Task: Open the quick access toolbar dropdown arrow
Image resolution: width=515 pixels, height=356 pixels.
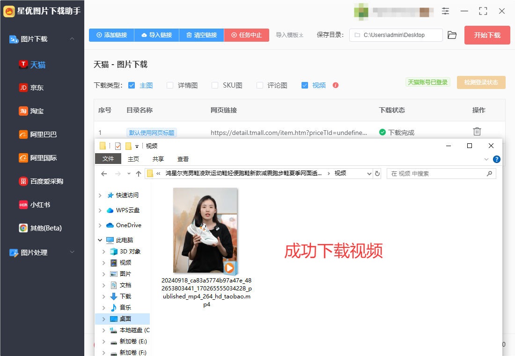Action: click(137, 146)
